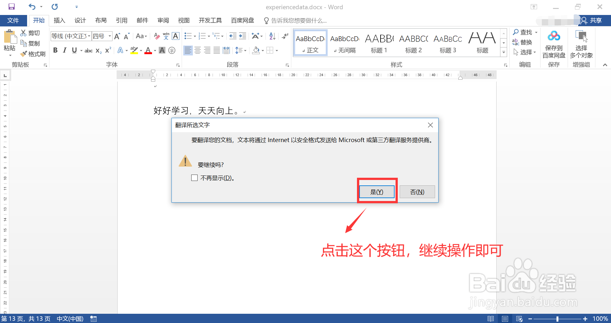The height and width of the screenshot is (323, 611).
Task: Toggle Underline formatting
Action: 74,50
